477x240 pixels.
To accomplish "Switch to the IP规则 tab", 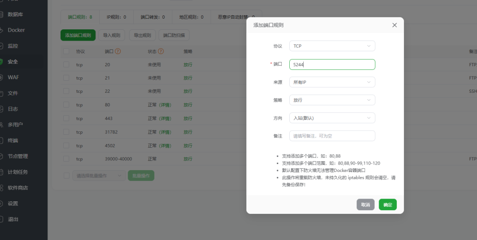I will tap(116, 17).
